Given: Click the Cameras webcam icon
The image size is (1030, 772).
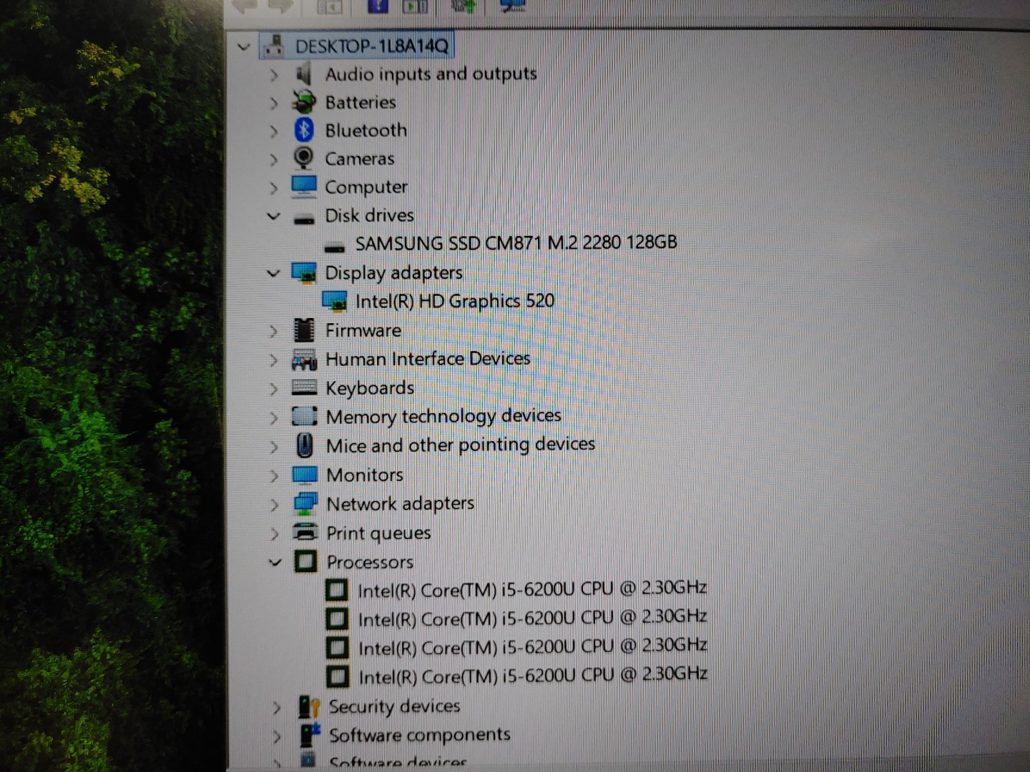Looking at the screenshot, I should point(304,158).
